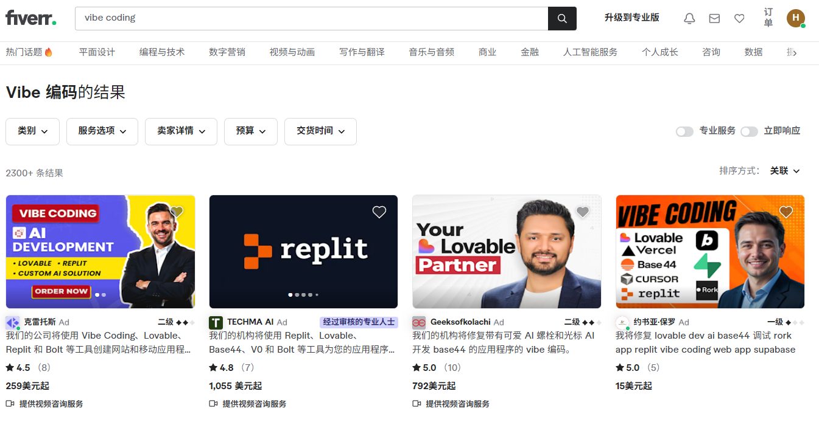This screenshot has height=422, width=819.
Task: Open the 平面设计 category
Action: [x=97, y=52]
